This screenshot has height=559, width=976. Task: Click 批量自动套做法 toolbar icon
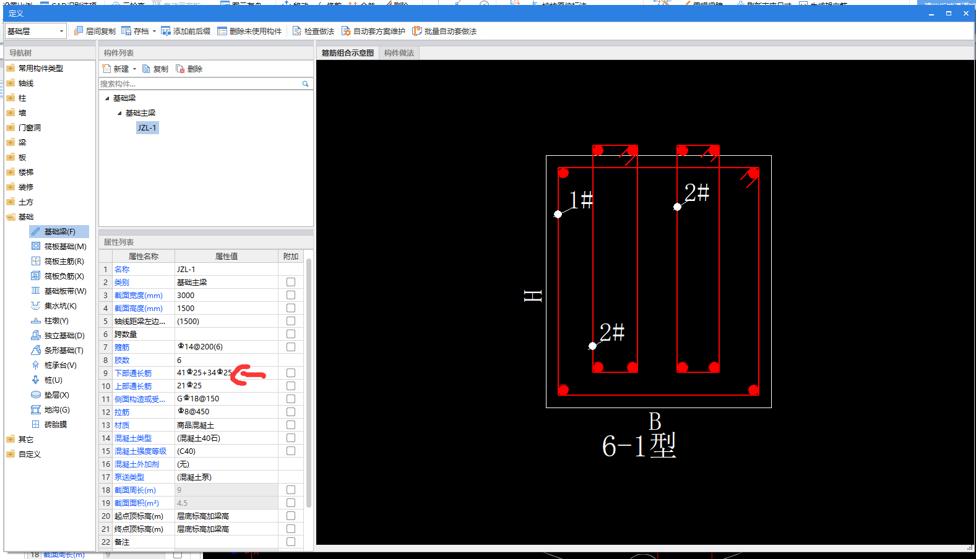417,31
